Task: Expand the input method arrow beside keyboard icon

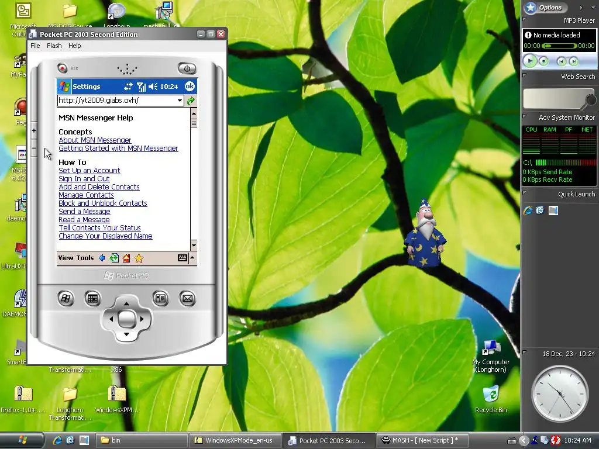Action: click(x=192, y=258)
